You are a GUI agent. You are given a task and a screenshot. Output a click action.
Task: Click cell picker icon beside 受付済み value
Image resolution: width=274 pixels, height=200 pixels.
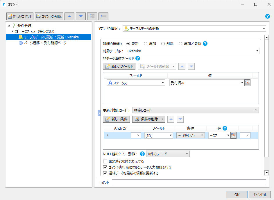[247, 83]
